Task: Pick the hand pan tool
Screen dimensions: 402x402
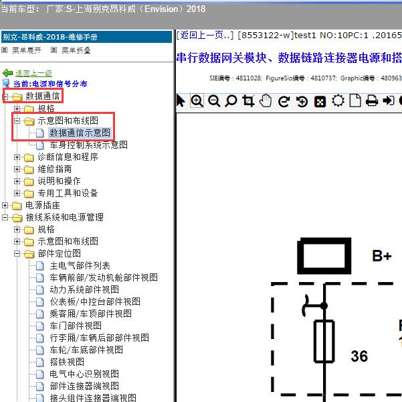Action: 266,100
